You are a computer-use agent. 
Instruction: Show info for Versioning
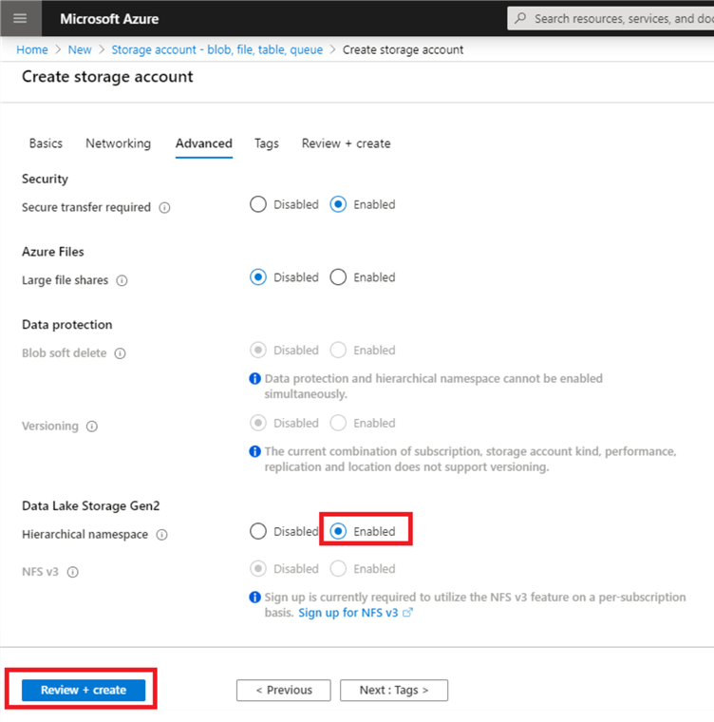coord(91,427)
